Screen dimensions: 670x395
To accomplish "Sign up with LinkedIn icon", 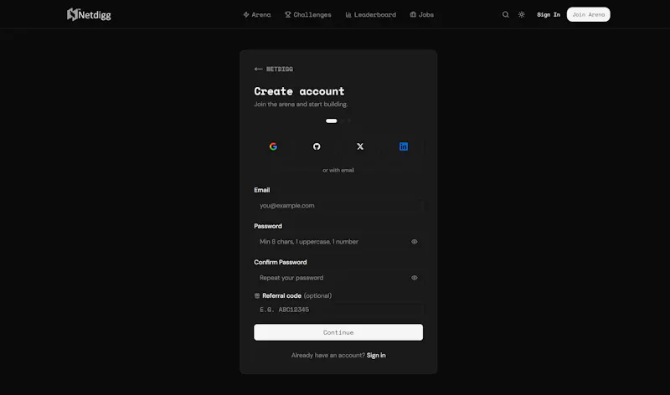I will tap(404, 146).
